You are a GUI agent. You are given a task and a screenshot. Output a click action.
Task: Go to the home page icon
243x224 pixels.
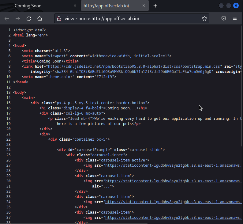click(x=39, y=18)
